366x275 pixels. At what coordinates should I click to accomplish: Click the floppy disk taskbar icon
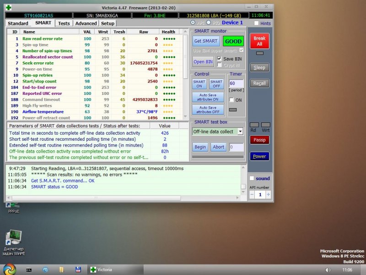(x=78, y=269)
